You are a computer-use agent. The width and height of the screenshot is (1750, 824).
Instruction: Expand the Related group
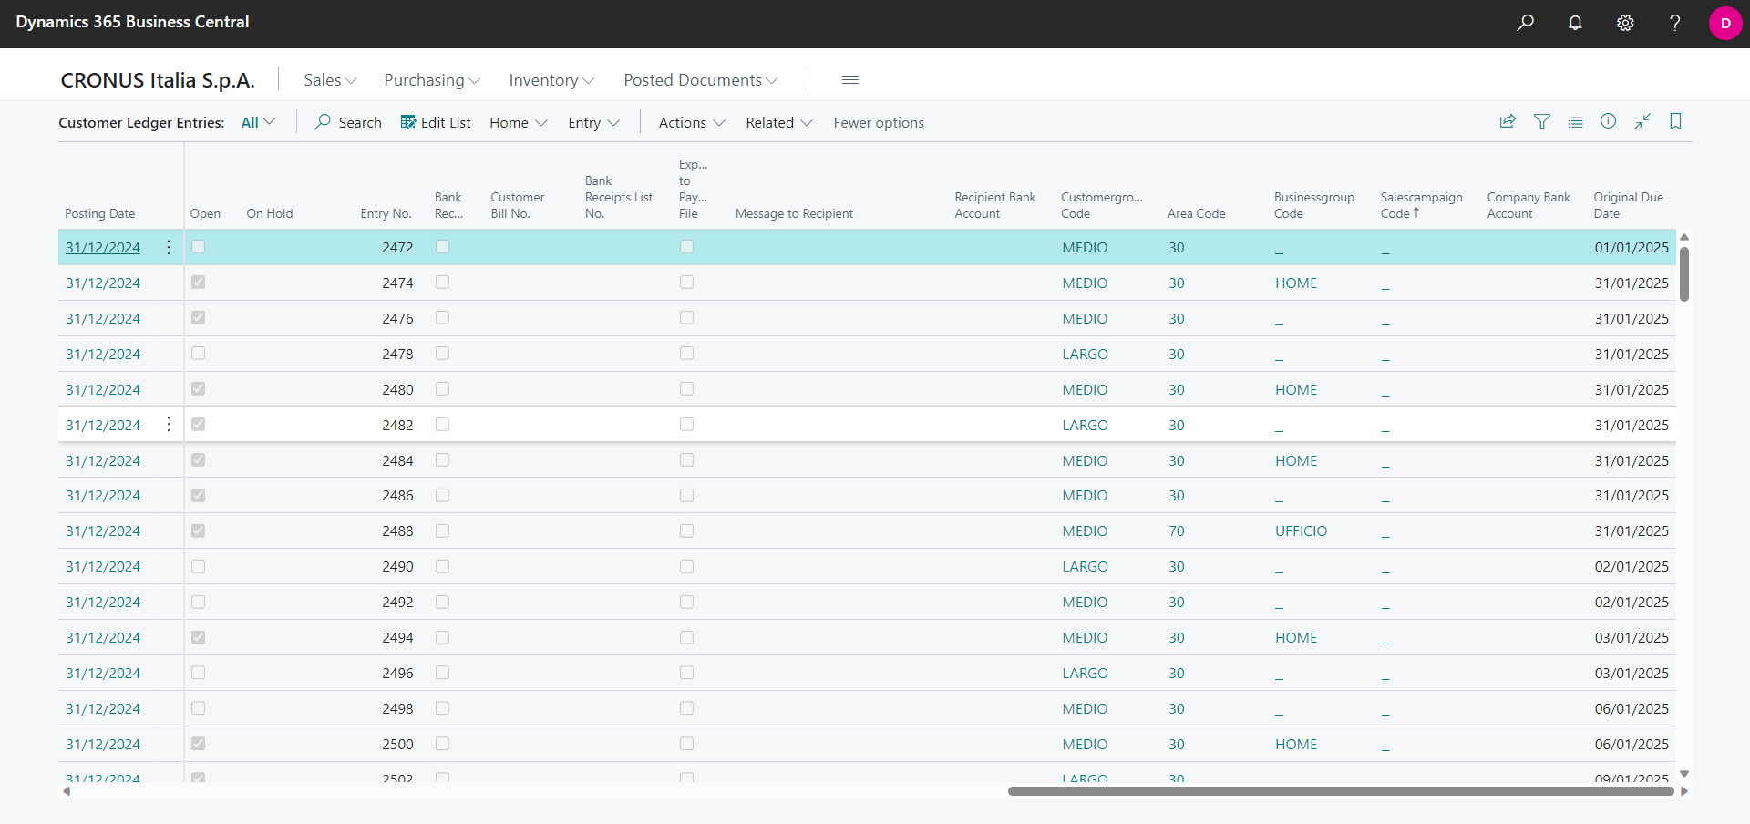point(779,122)
